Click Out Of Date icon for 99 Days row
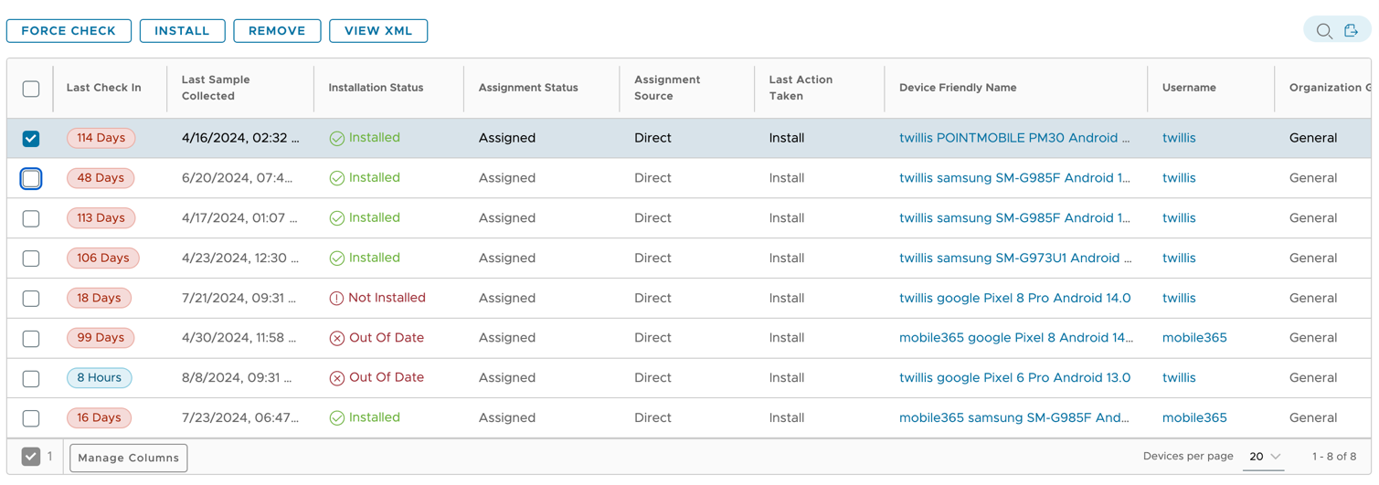 336,339
